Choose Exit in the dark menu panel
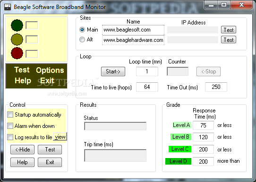Screen dimensions: 256x182 47,80
